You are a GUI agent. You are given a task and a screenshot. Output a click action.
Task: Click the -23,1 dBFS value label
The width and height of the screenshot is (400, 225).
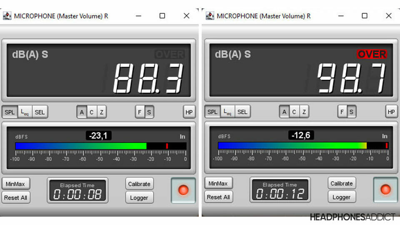[98, 135]
